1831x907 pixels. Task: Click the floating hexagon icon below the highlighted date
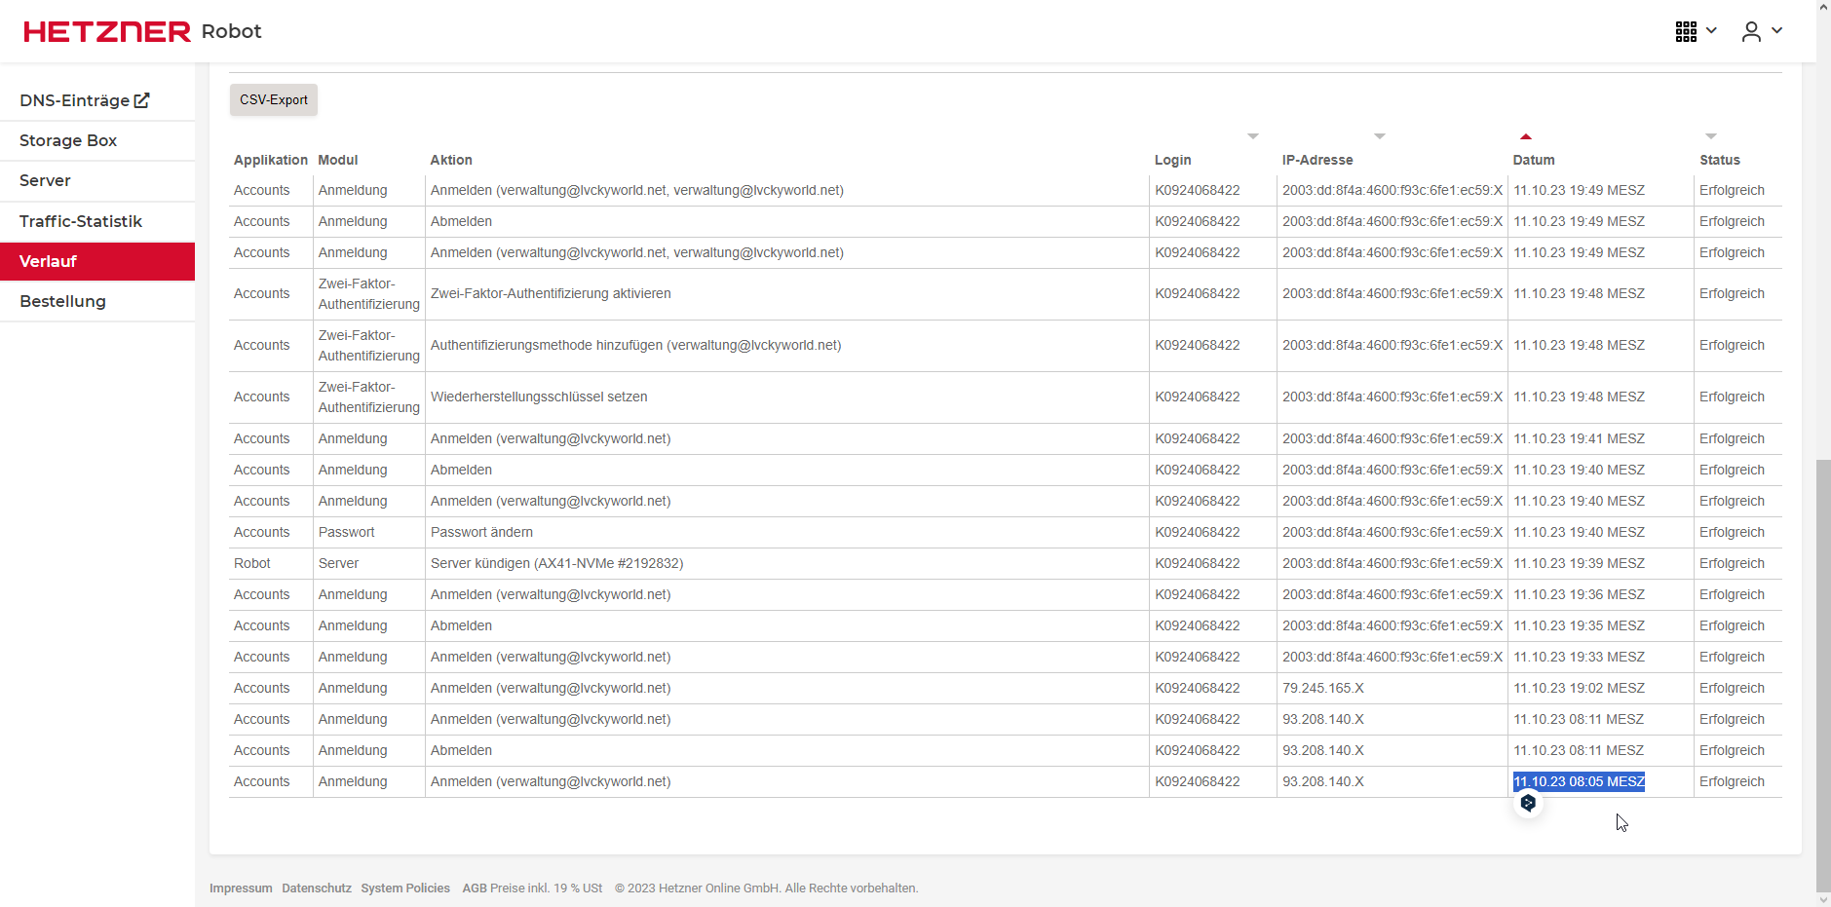pyautogui.click(x=1528, y=803)
